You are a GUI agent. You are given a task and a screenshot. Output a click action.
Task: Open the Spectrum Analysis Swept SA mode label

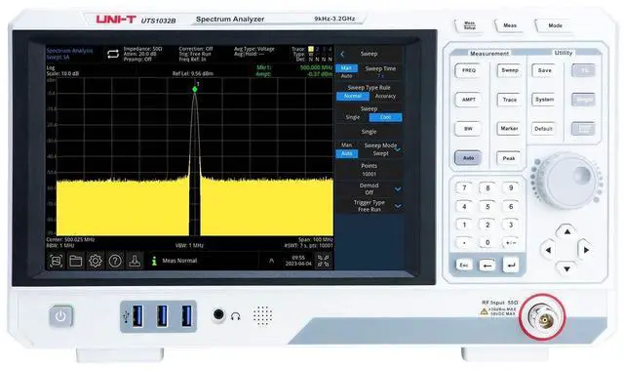coord(69,54)
